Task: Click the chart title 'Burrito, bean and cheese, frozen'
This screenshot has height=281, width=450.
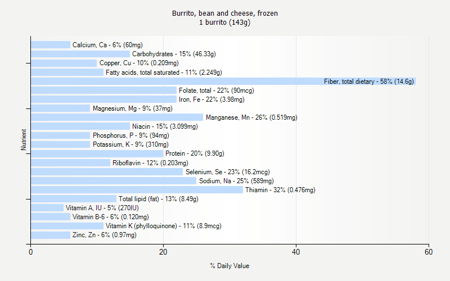Action: [224, 13]
